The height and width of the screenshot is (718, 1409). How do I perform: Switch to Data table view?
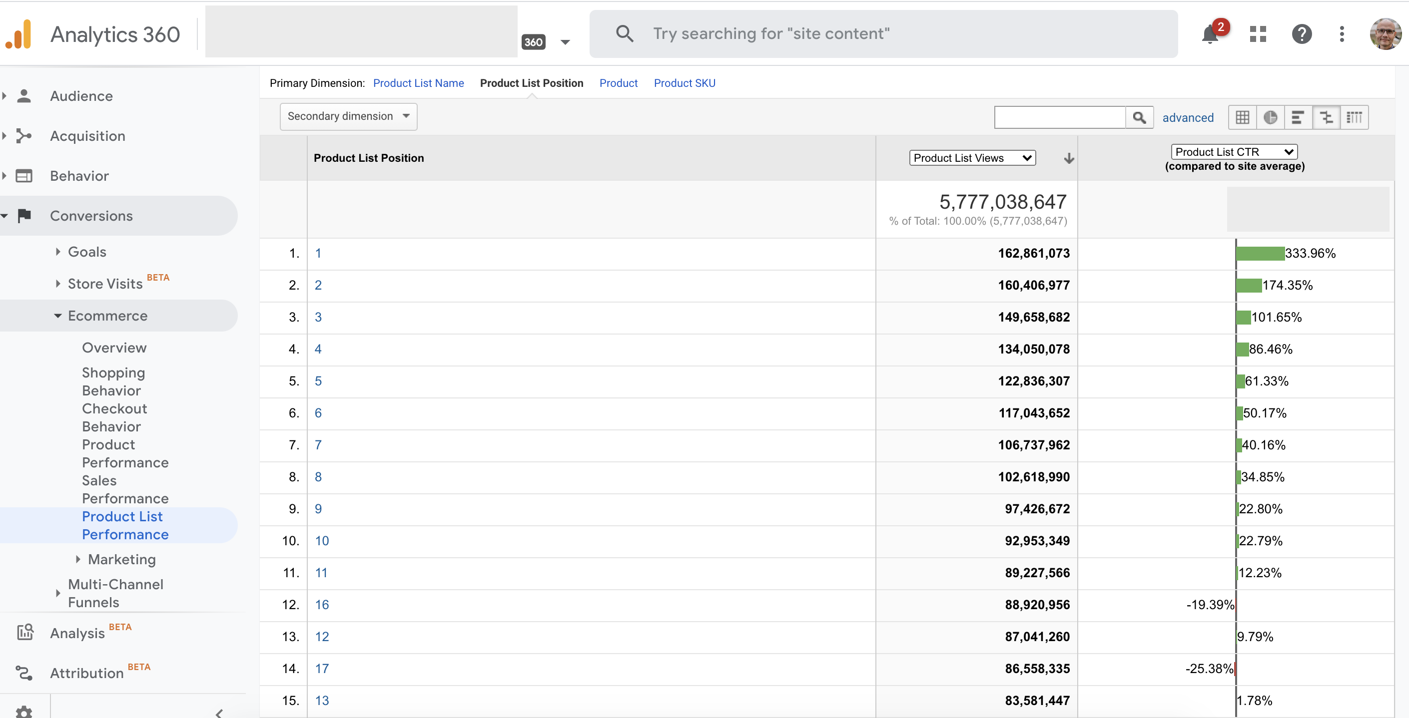tap(1242, 117)
